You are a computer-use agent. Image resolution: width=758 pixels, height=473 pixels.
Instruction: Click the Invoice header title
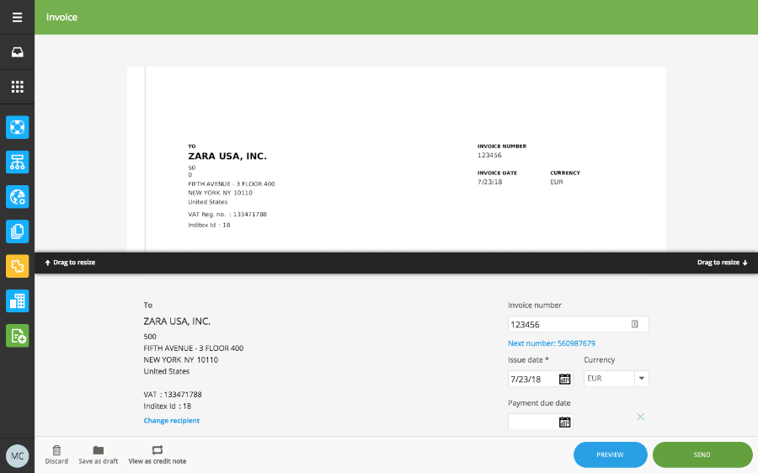point(61,17)
